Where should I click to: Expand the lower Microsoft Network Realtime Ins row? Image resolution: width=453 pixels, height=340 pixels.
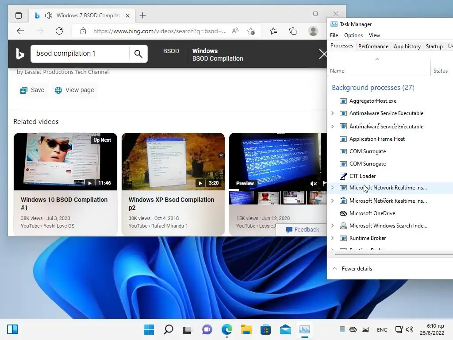pos(333,201)
